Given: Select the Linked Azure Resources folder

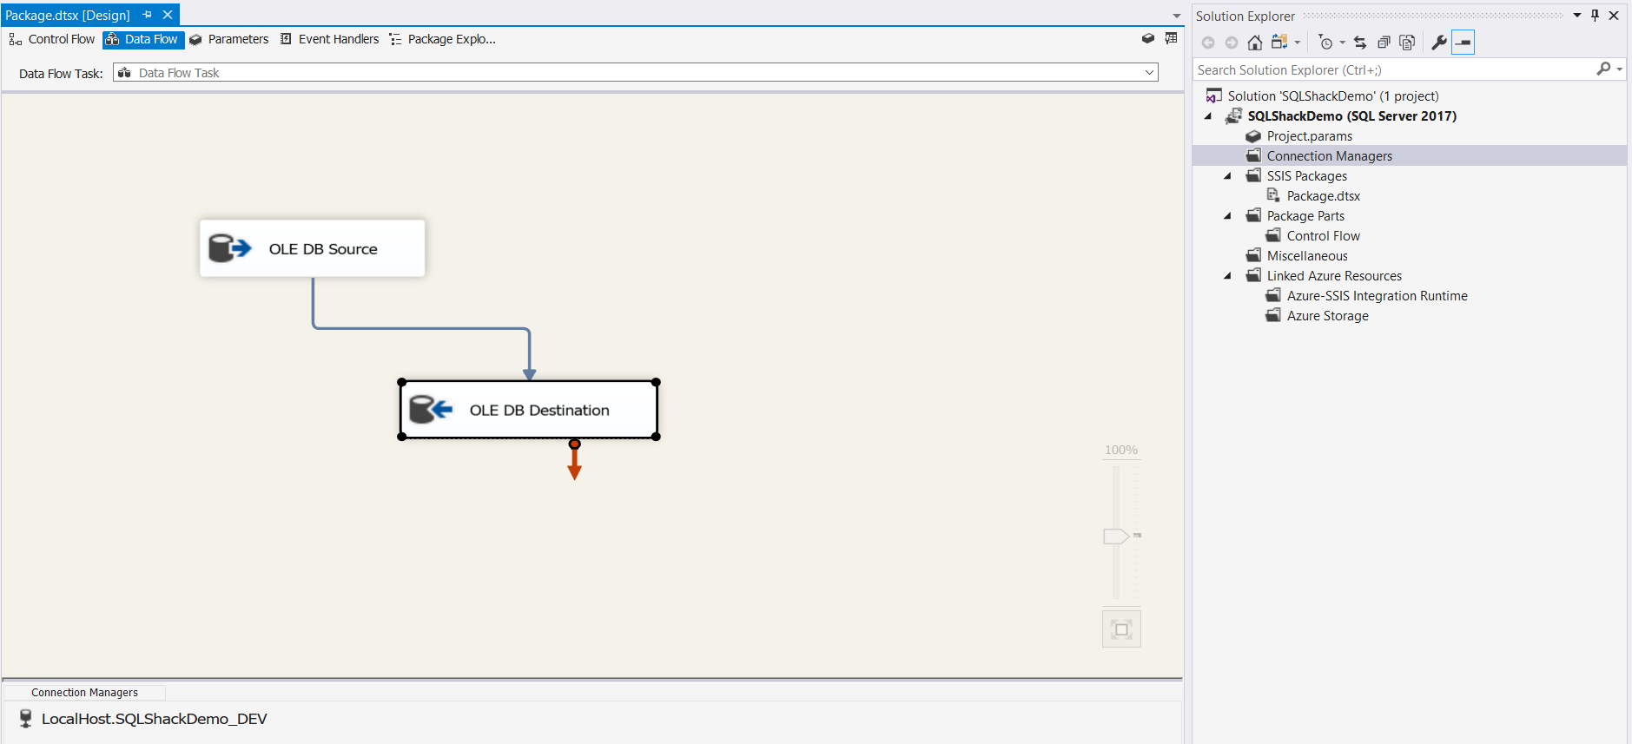Looking at the screenshot, I should [x=1333, y=276].
